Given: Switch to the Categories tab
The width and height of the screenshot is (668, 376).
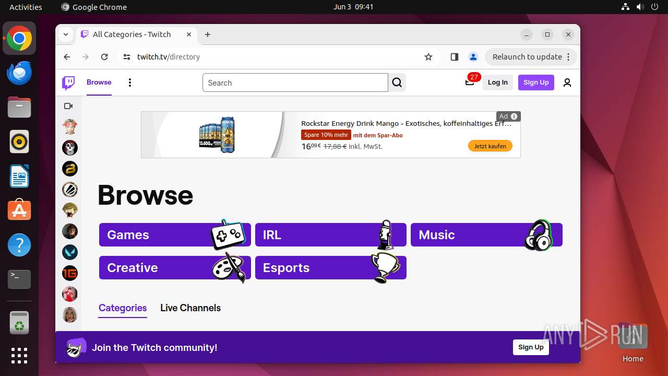Looking at the screenshot, I should click(x=123, y=308).
